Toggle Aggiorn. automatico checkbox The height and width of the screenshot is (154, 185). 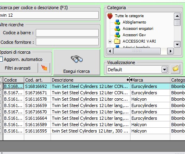(x=1, y=59)
